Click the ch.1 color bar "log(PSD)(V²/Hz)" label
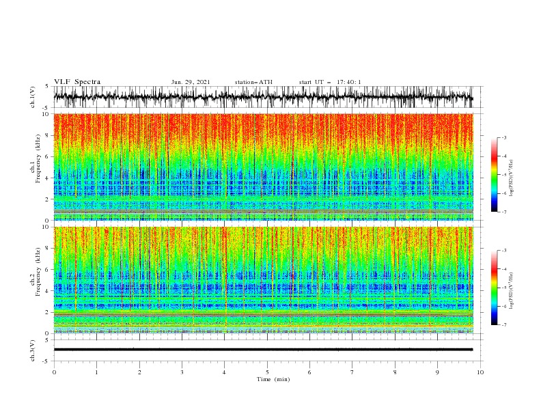This screenshot has width=541, height=418. [x=512, y=178]
